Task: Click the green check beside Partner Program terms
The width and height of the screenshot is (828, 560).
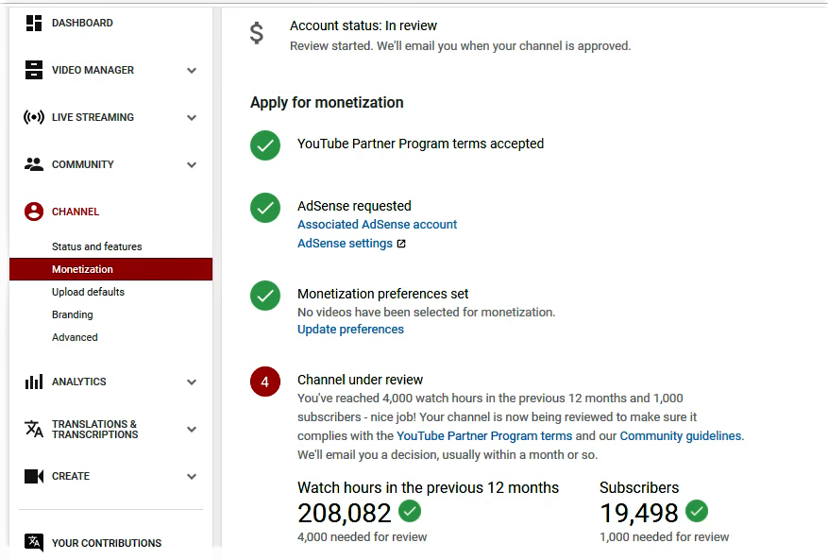Action: 265,145
